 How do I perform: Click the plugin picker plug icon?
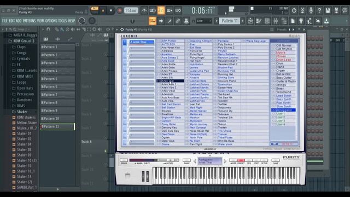click(x=301, y=21)
